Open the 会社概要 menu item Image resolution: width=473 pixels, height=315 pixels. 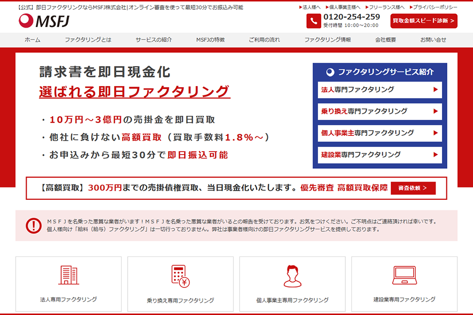(385, 40)
